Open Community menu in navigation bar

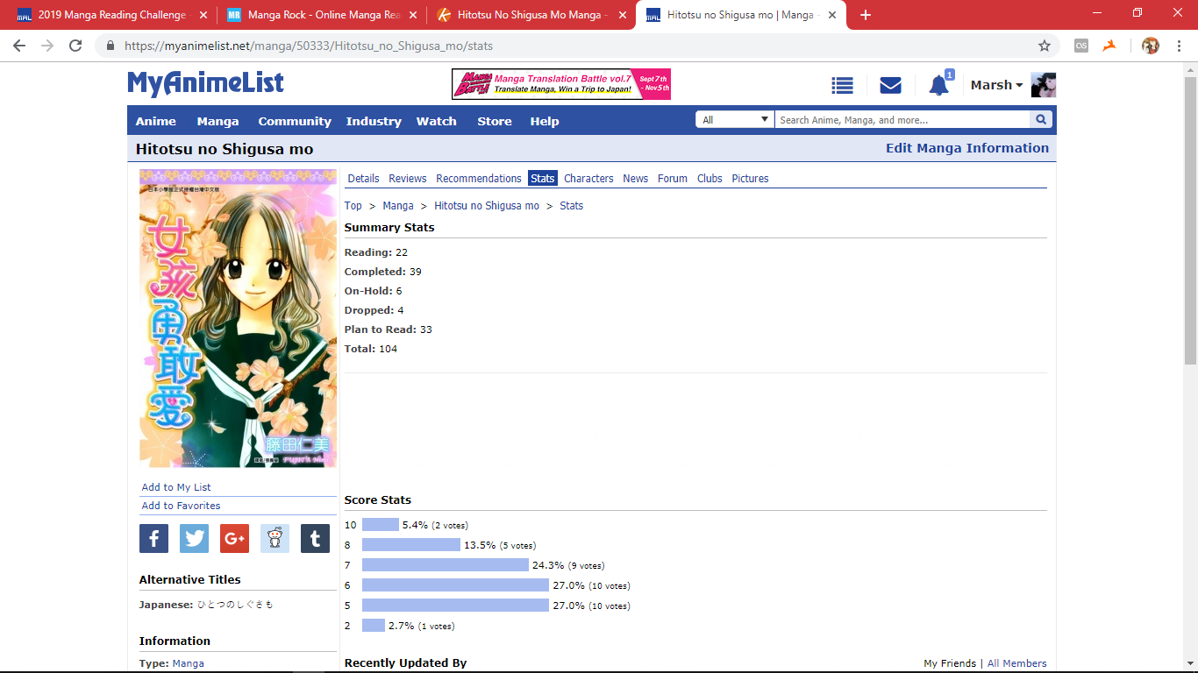pyautogui.click(x=295, y=121)
